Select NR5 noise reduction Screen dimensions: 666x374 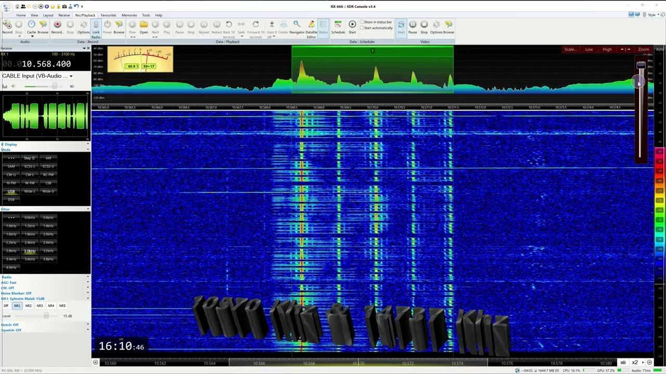point(62,306)
